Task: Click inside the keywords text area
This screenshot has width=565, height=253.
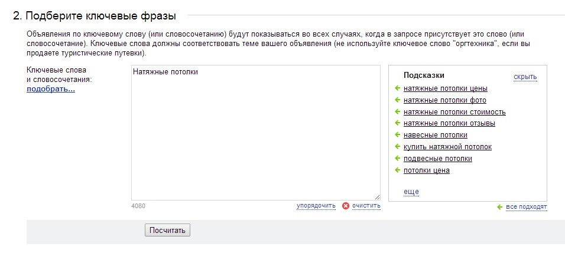Action: (255, 133)
